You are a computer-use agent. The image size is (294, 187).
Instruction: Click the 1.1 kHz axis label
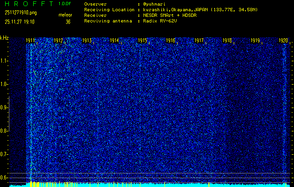tap(3, 61)
